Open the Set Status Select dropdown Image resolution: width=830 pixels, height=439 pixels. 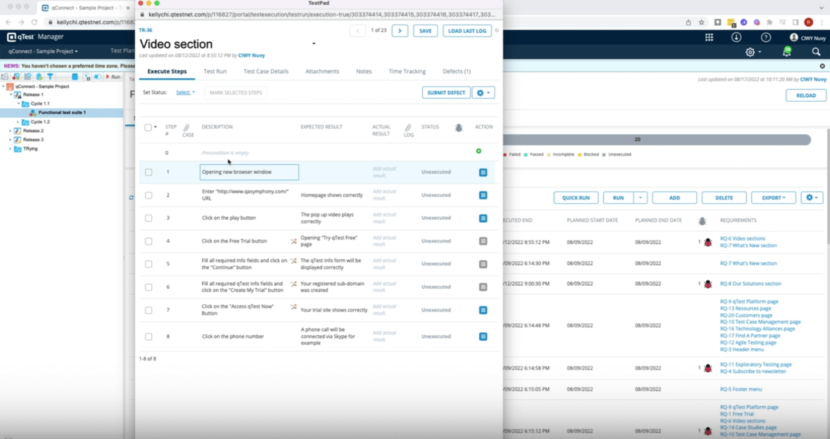coord(185,93)
